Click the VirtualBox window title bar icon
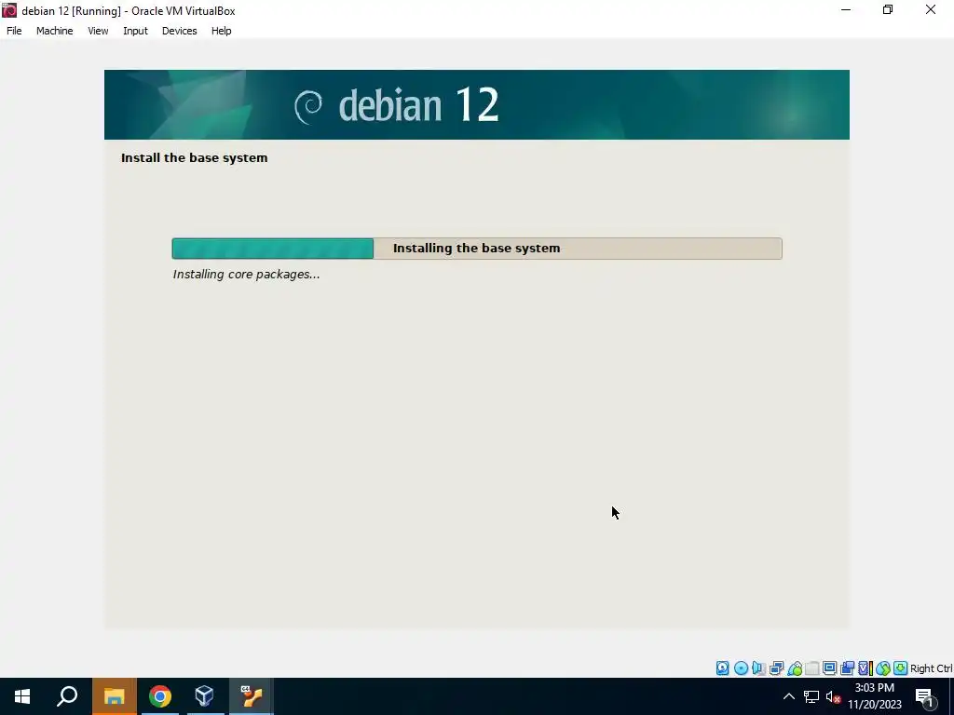This screenshot has height=715, width=954. pos(9,10)
